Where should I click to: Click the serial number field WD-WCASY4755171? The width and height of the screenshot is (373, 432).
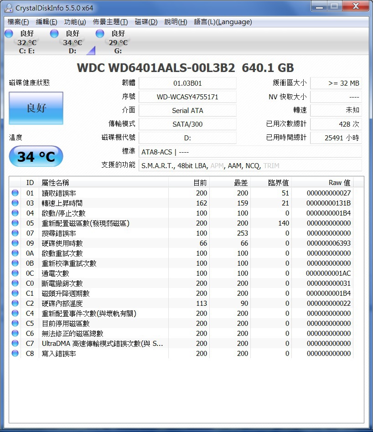[187, 97]
